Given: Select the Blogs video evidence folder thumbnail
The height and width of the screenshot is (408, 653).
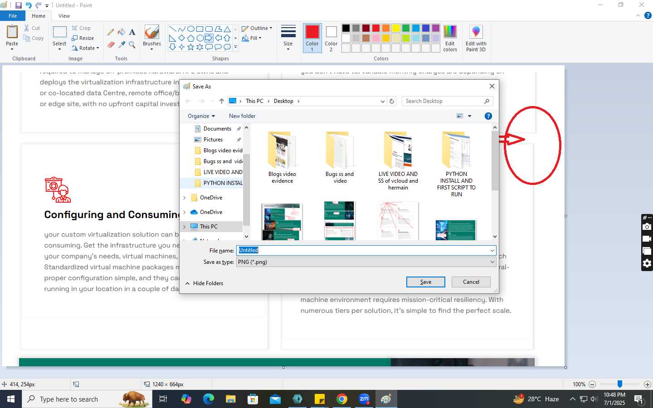Looking at the screenshot, I should click(282, 158).
